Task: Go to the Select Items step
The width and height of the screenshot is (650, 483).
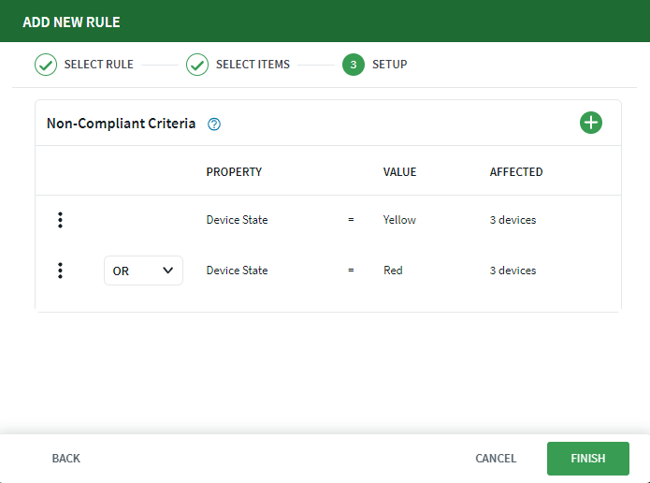Action: pos(253,65)
